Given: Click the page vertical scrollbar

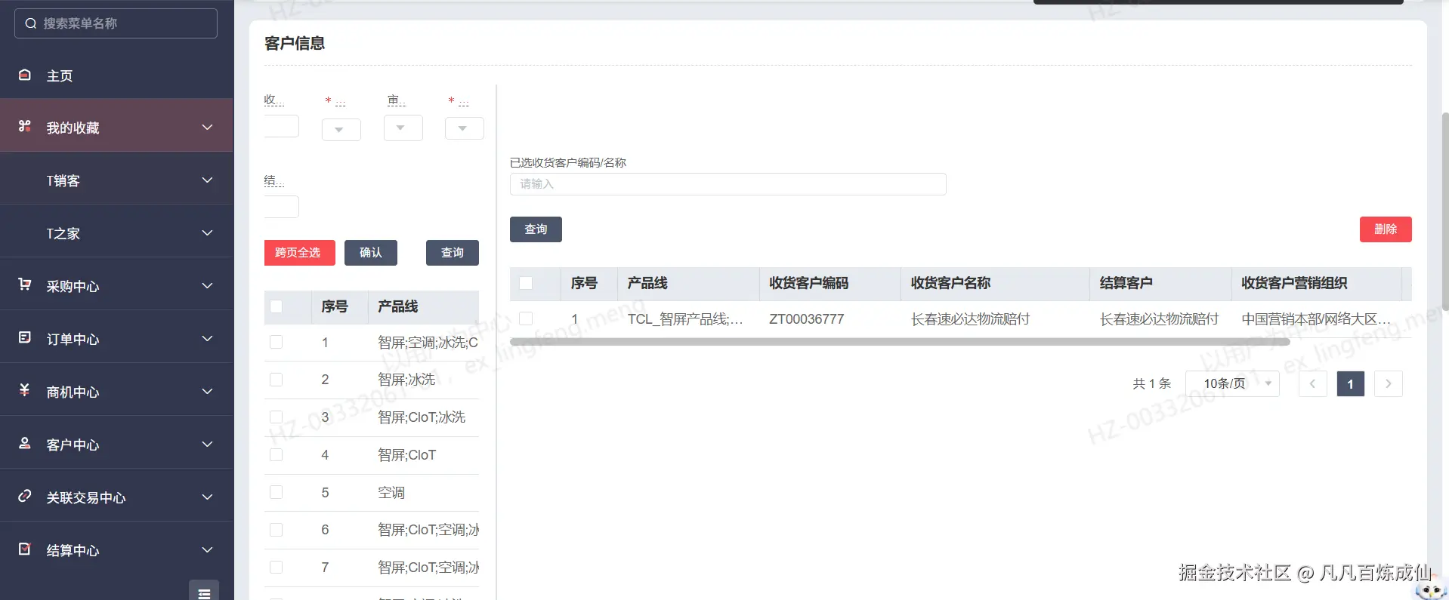Looking at the screenshot, I should coord(1444,211).
